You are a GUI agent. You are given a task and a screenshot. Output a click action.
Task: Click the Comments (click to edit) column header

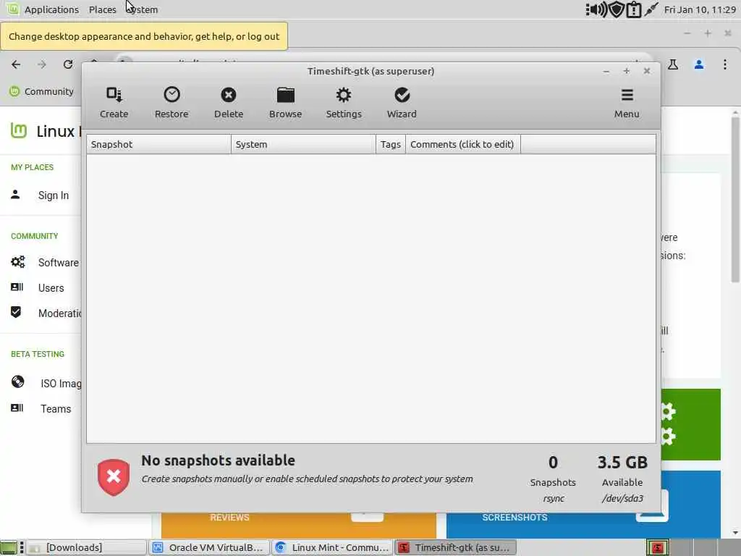(x=462, y=144)
